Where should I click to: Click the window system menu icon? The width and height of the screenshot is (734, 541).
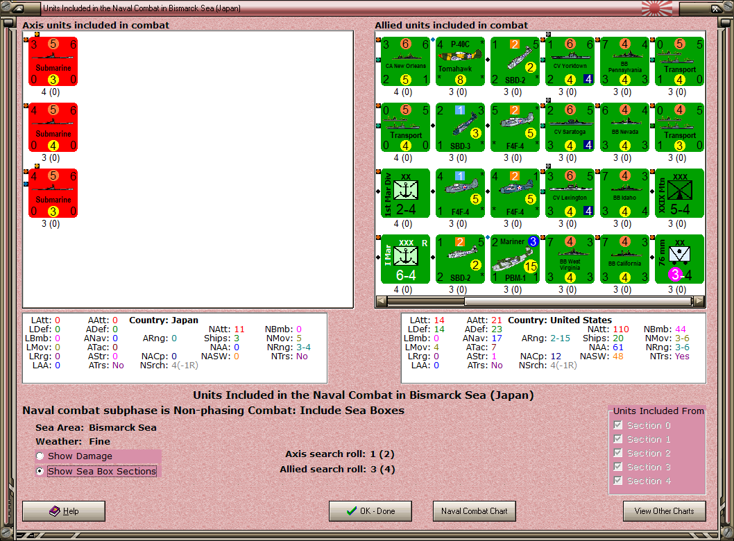tap(18, 8)
